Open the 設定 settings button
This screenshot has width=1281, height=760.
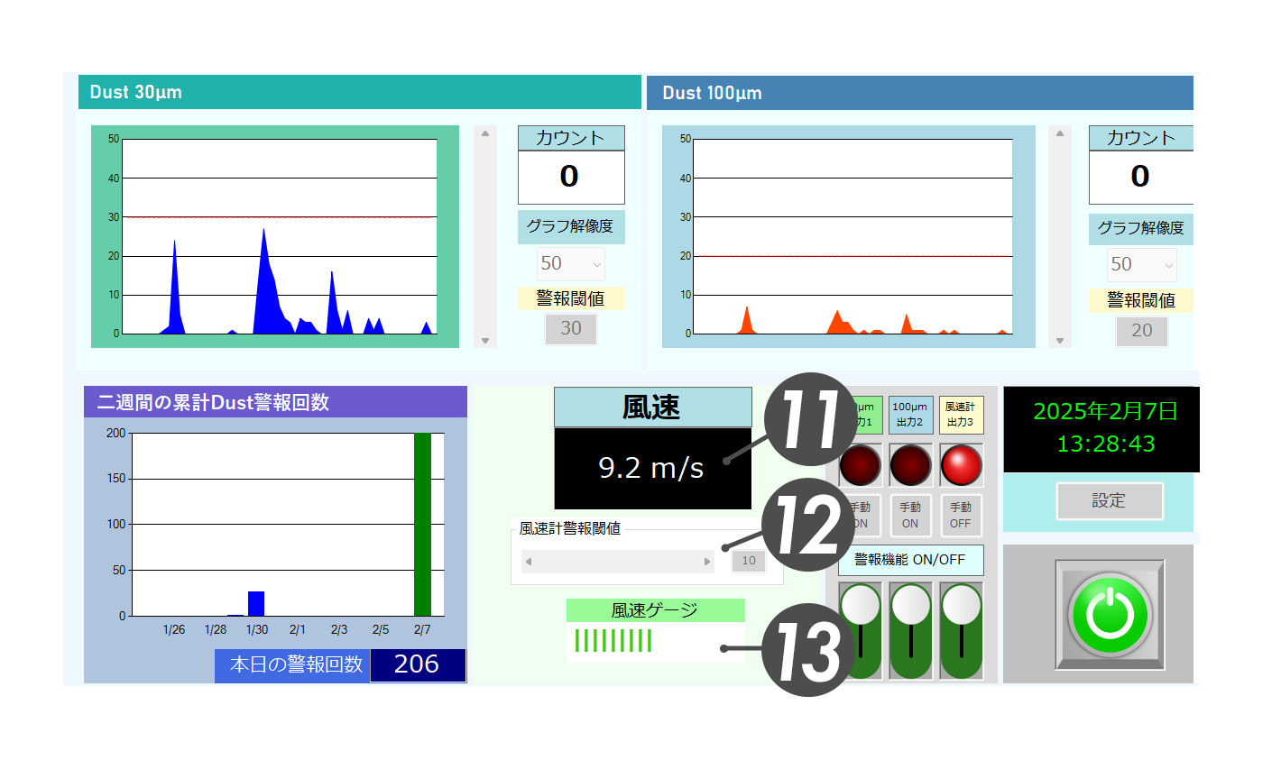(1109, 500)
